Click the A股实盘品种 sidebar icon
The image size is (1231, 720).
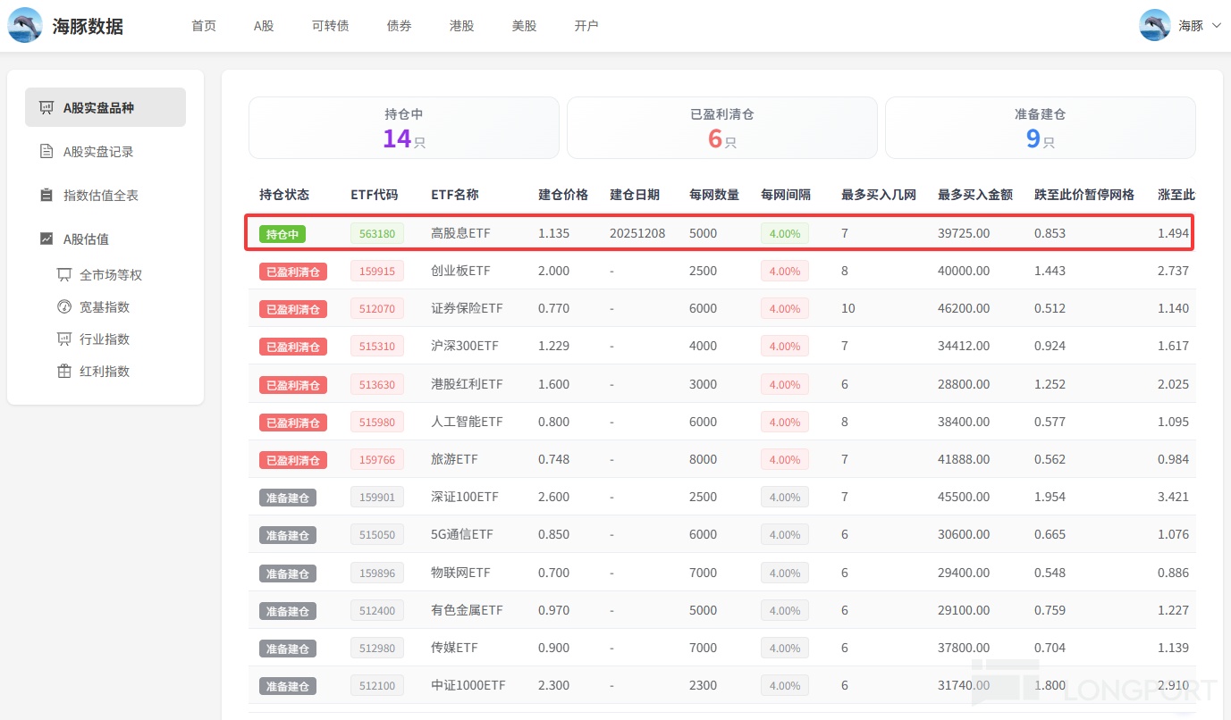[46, 107]
